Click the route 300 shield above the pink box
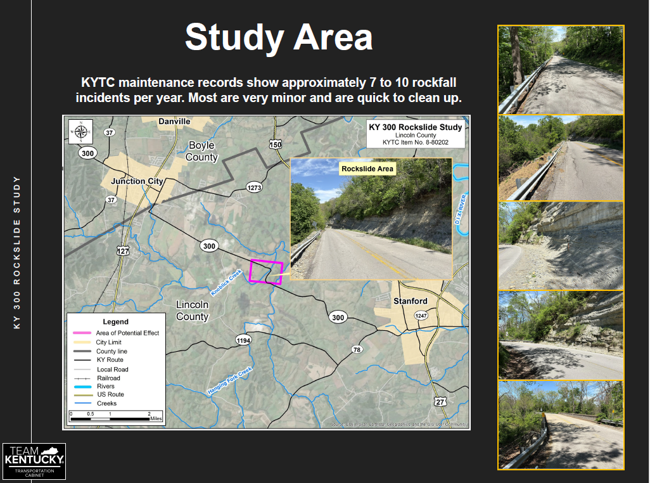The image size is (650, 483). [209, 246]
